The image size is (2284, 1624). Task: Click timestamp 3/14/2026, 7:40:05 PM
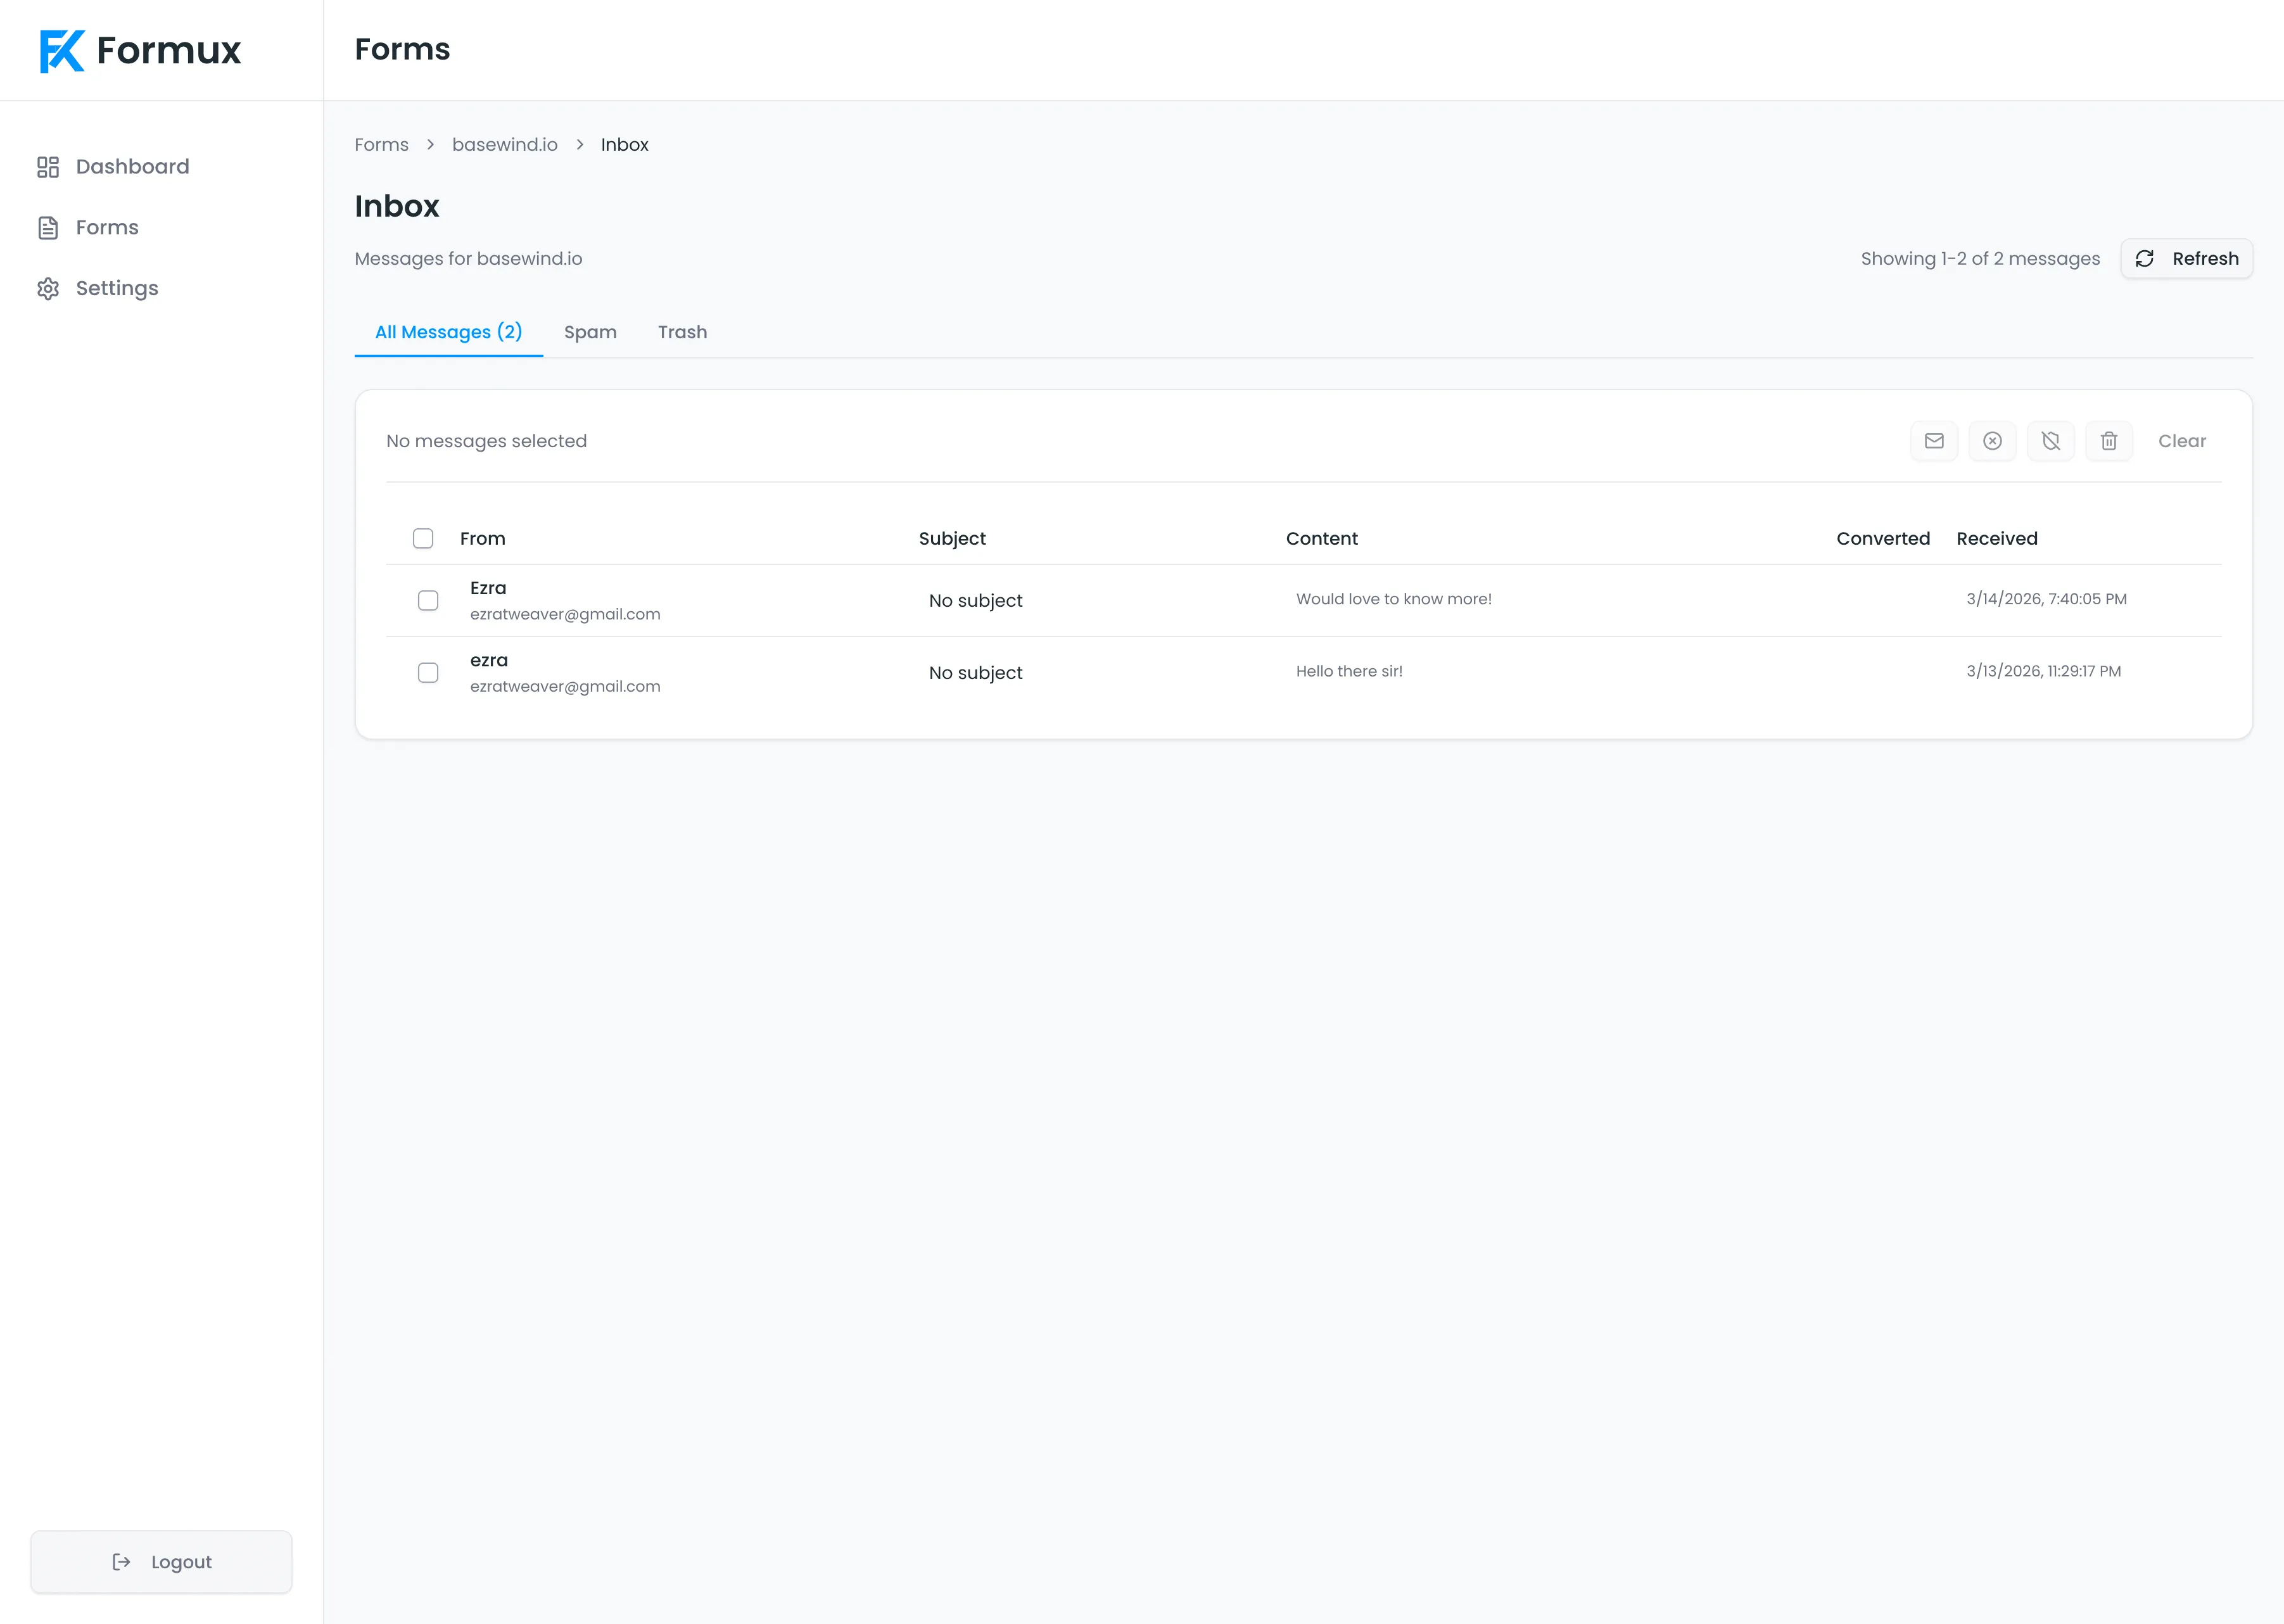pos(2046,599)
